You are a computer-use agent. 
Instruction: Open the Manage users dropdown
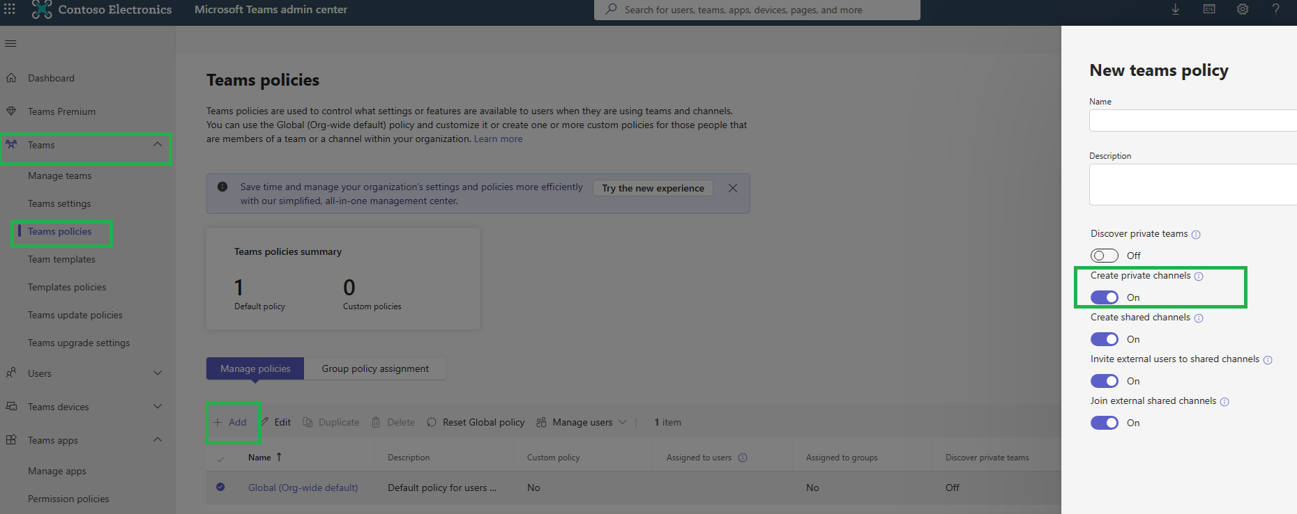coord(582,422)
